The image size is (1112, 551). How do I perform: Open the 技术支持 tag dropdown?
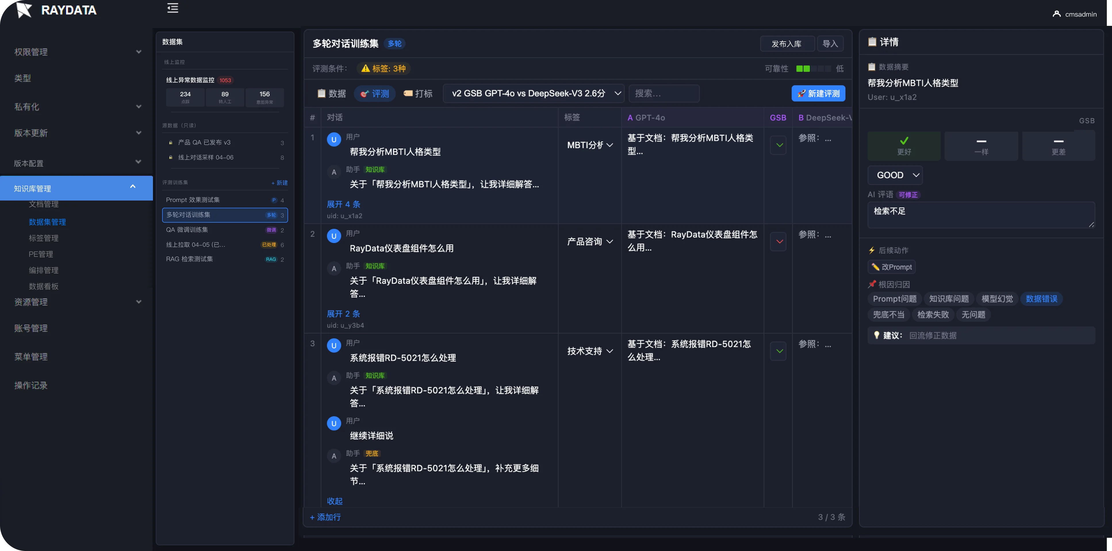tap(590, 351)
